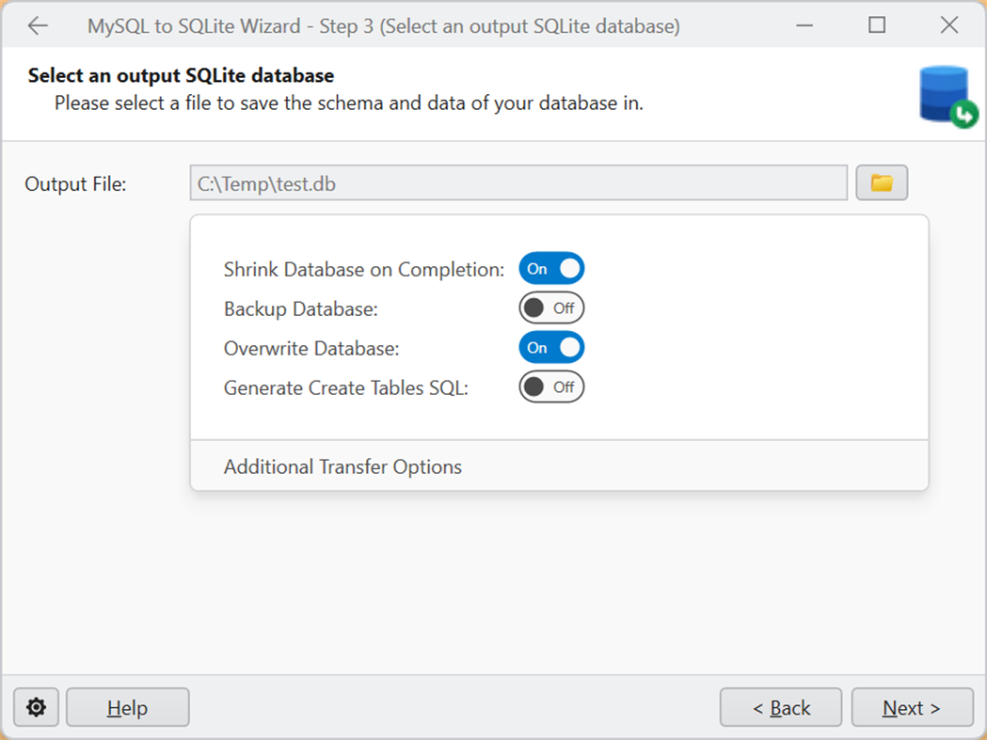Image resolution: width=987 pixels, height=740 pixels.
Task: Click the "Backup Database:" label text
Action: click(300, 309)
